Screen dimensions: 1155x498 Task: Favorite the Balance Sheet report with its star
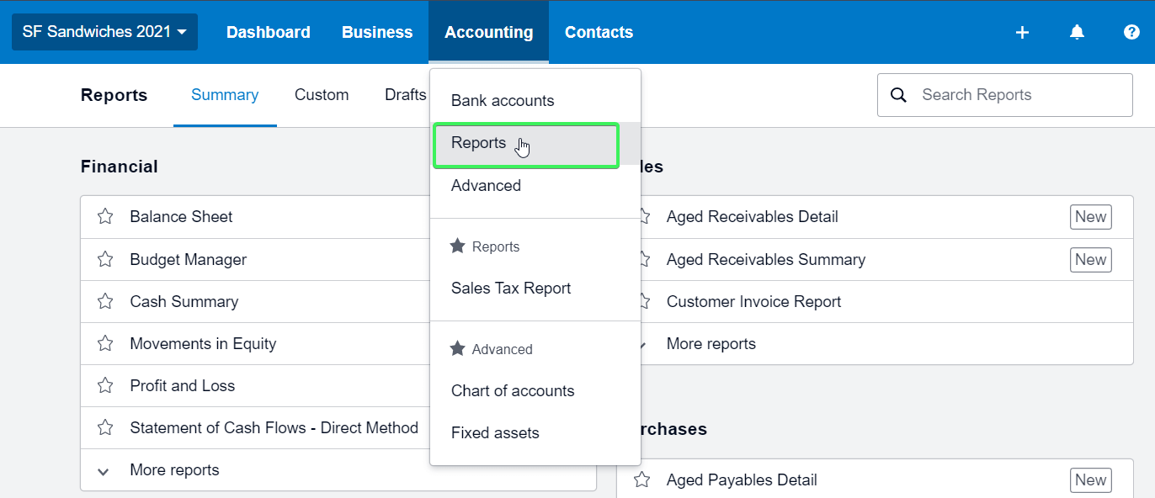pos(104,216)
